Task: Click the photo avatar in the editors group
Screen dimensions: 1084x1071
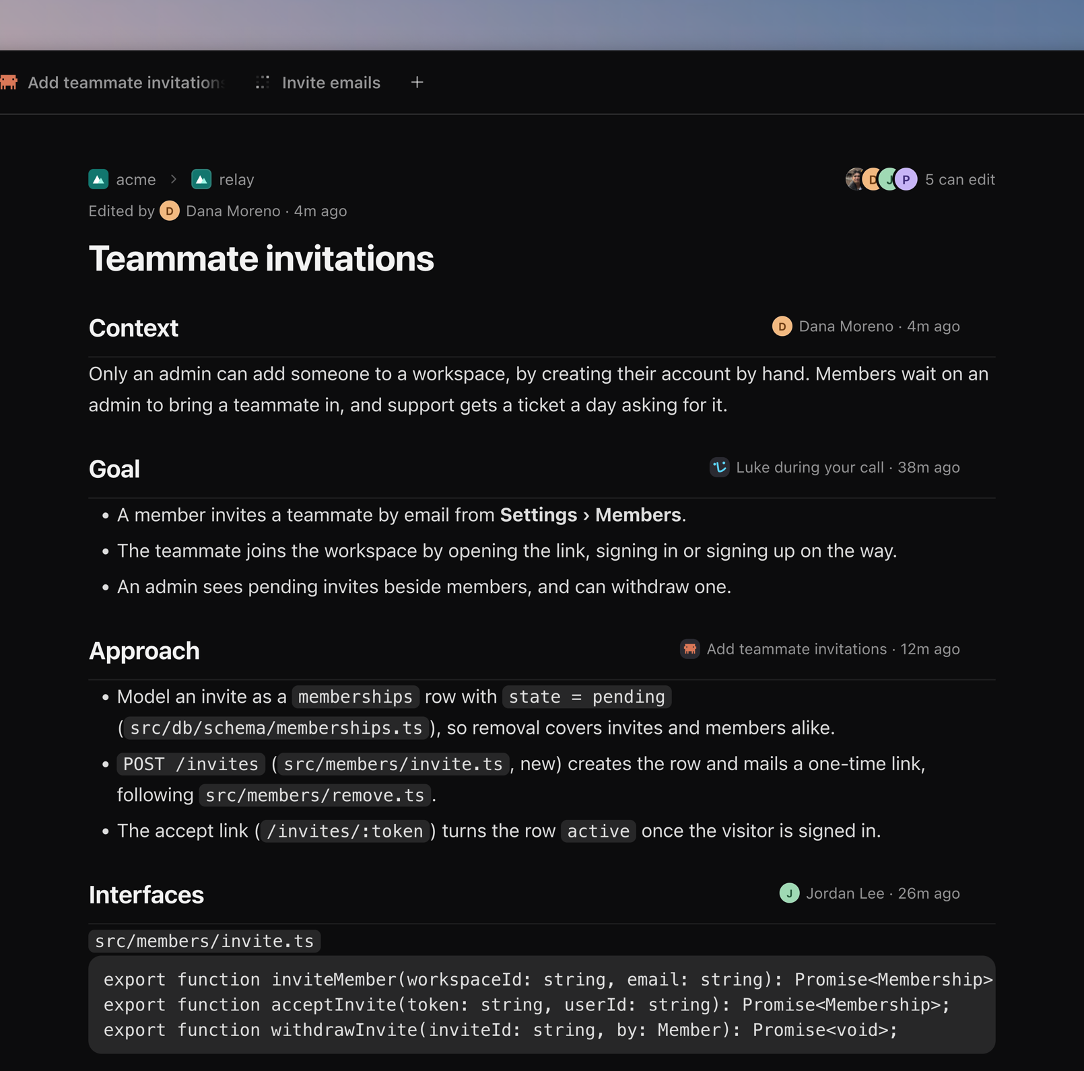Action: (854, 179)
